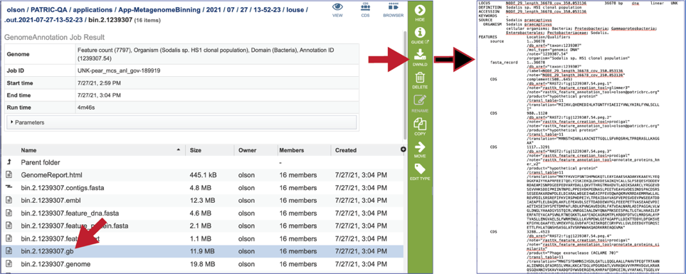
Task: Go to PATRIC-QA breadcrumb link
Action: pos(48,10)
